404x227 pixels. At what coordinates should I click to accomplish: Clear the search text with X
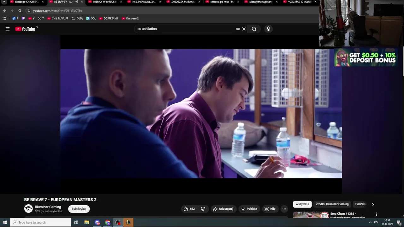pos(244,29)
